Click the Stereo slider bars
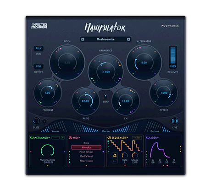Image resolution: width=211 pixels, height=191 pixels. tap(105, 127)
